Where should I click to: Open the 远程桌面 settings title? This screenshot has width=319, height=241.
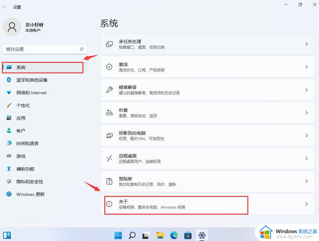128,156
